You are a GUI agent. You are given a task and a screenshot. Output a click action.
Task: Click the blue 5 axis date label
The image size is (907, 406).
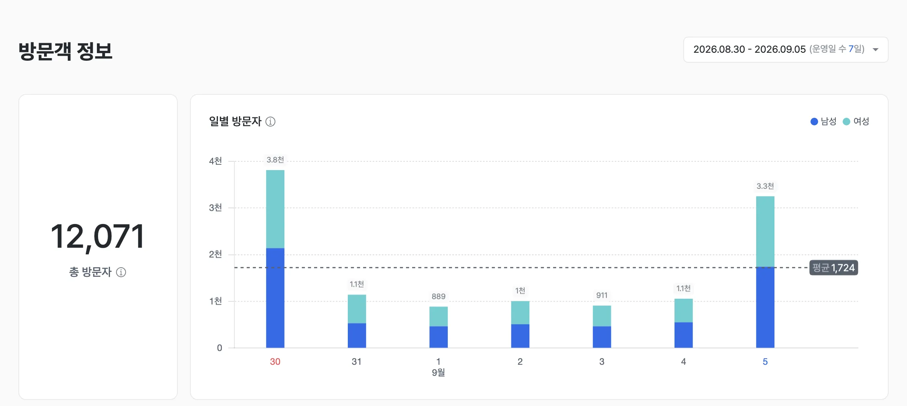765,362
